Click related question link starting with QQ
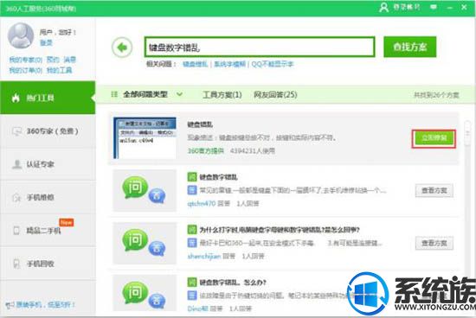Screen dimensions: 476x318 273,64
